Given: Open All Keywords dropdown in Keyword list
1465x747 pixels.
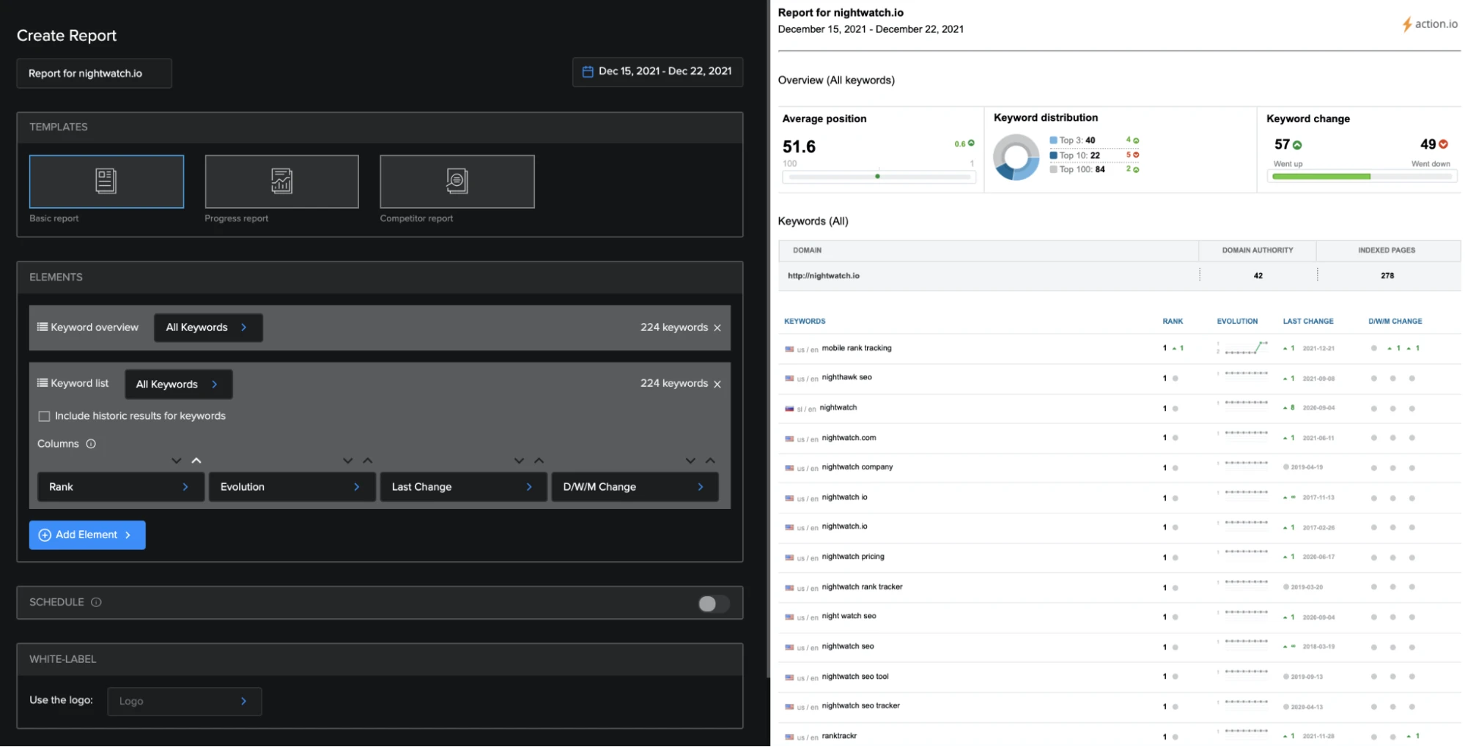Looking at the screenshot, I should (x=178, y=384).
